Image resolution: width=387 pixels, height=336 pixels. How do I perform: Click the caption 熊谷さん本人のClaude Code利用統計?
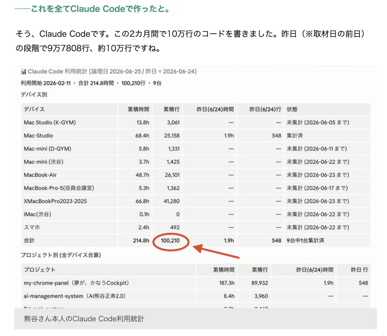[84, 319]
